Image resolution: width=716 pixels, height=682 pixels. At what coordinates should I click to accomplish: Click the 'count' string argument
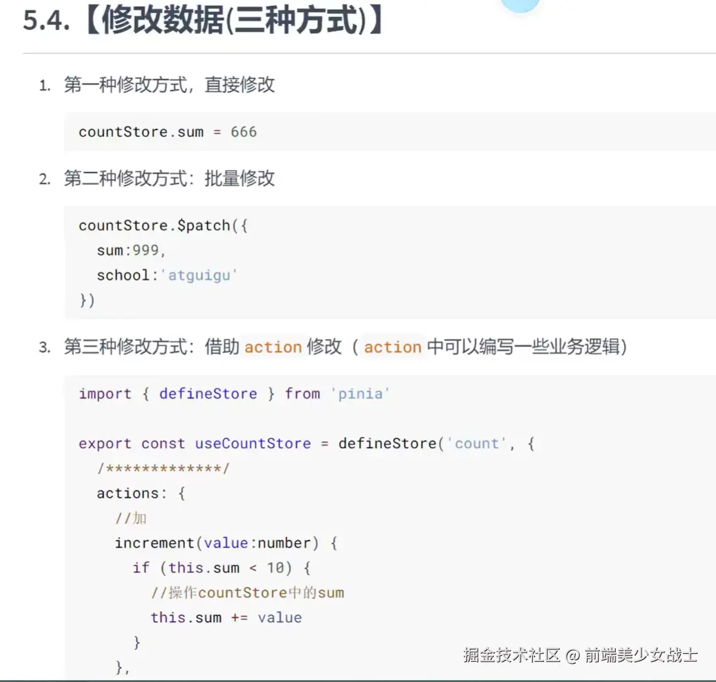tap(477, 443)
